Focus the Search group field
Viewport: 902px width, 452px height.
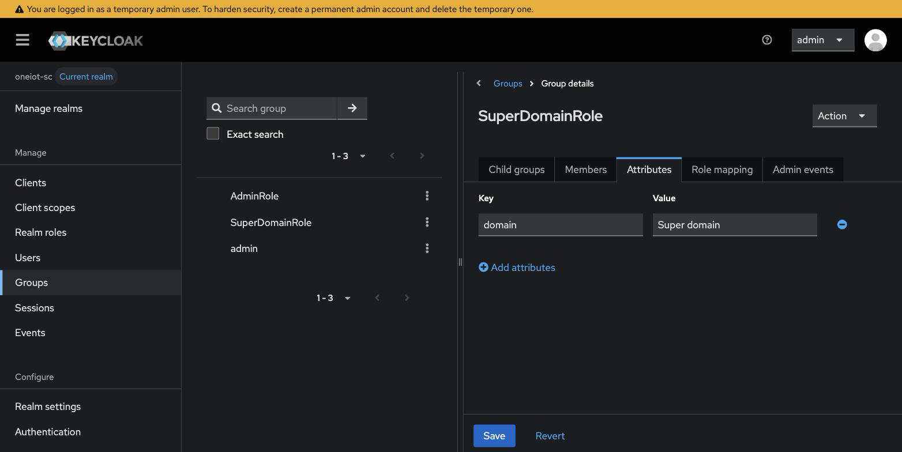(272, 108)
